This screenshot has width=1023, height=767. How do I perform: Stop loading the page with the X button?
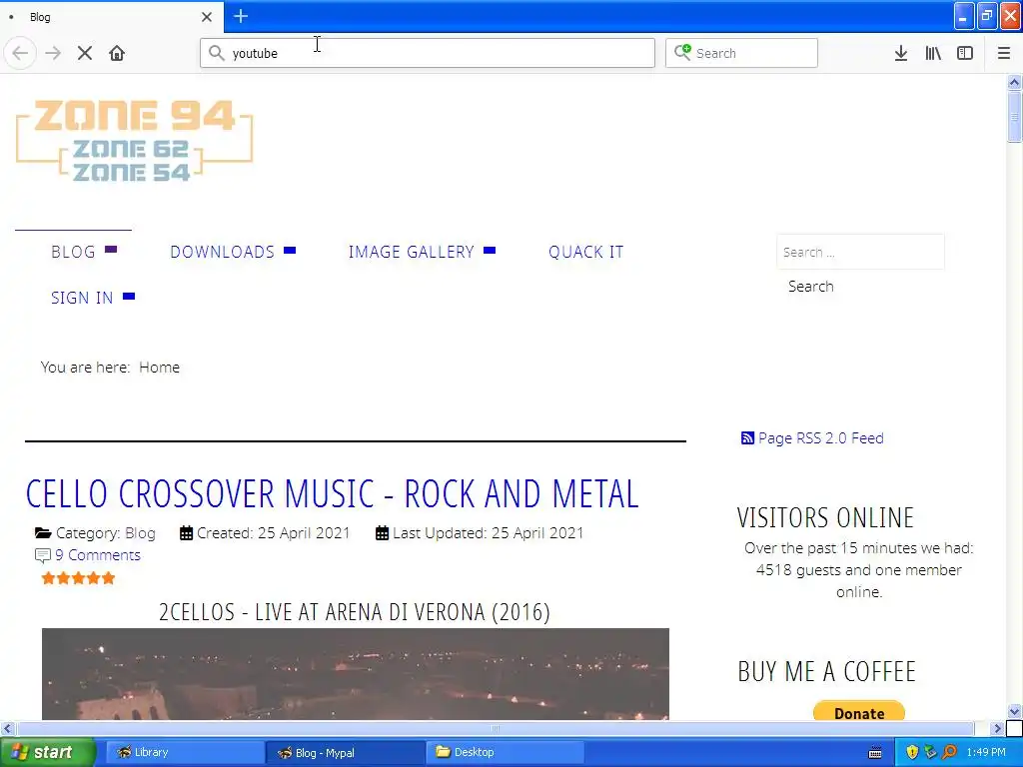point(85,53)
